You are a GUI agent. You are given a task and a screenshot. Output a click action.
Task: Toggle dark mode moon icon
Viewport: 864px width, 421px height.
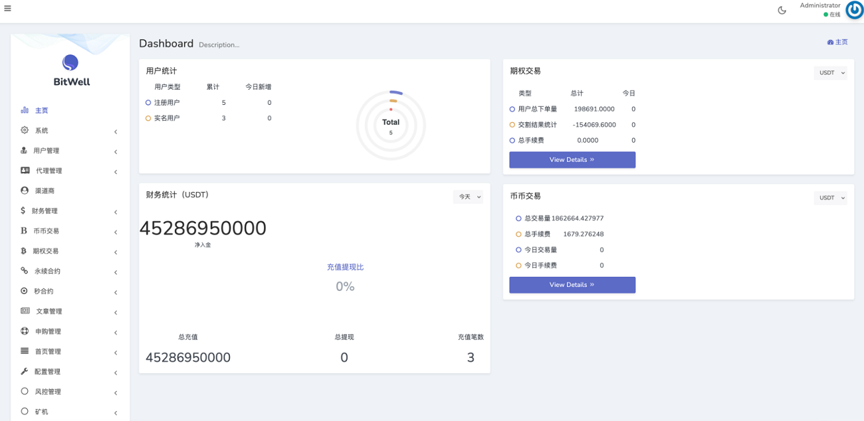pos(782,10)
